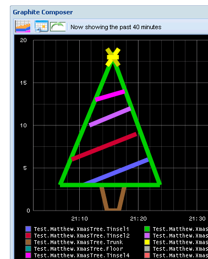Click the 21:10 x-axis time label
The image size is (208, 259).
coord(79,219)
